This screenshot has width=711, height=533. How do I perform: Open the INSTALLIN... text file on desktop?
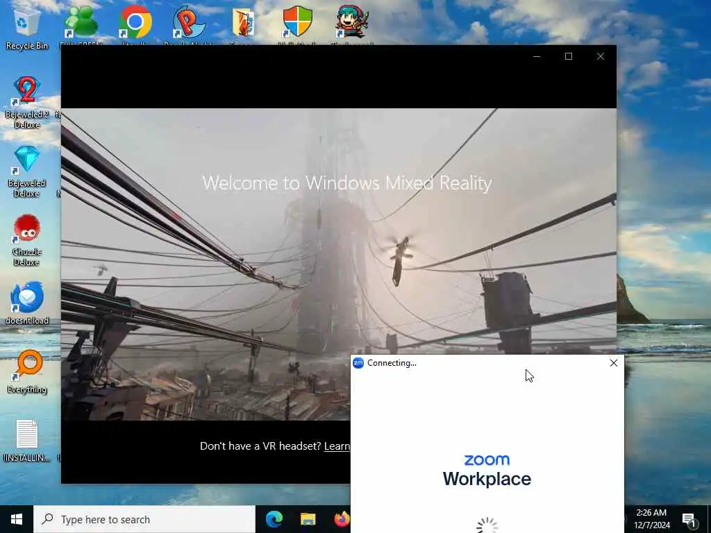[27, 441]
